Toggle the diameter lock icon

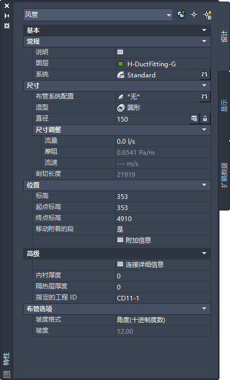(x=205, y=119)
